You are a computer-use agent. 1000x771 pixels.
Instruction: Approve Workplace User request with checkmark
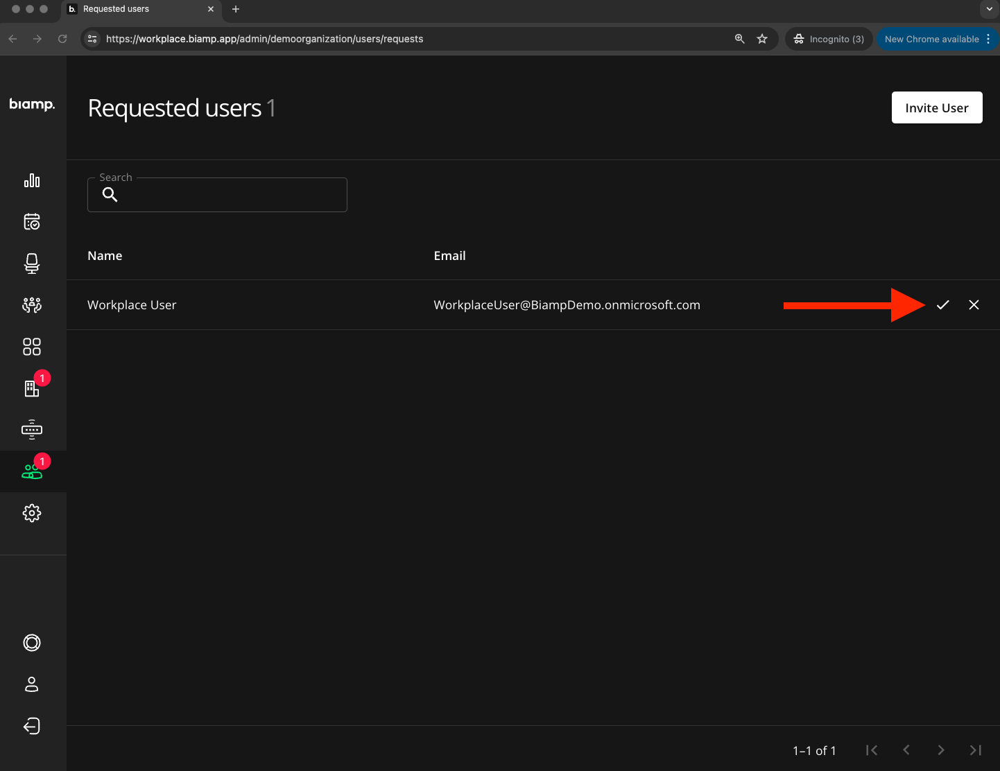pos(943,305)
